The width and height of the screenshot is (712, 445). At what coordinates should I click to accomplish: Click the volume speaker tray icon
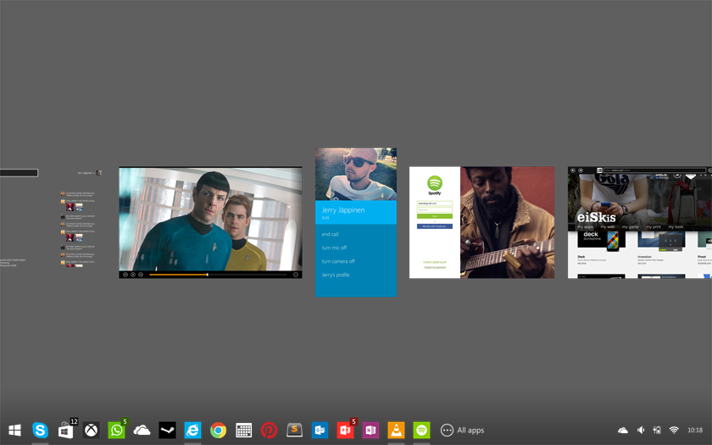click(x=641, y=430)
